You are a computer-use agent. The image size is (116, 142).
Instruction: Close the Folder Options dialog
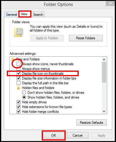click(x=110, y=3)
